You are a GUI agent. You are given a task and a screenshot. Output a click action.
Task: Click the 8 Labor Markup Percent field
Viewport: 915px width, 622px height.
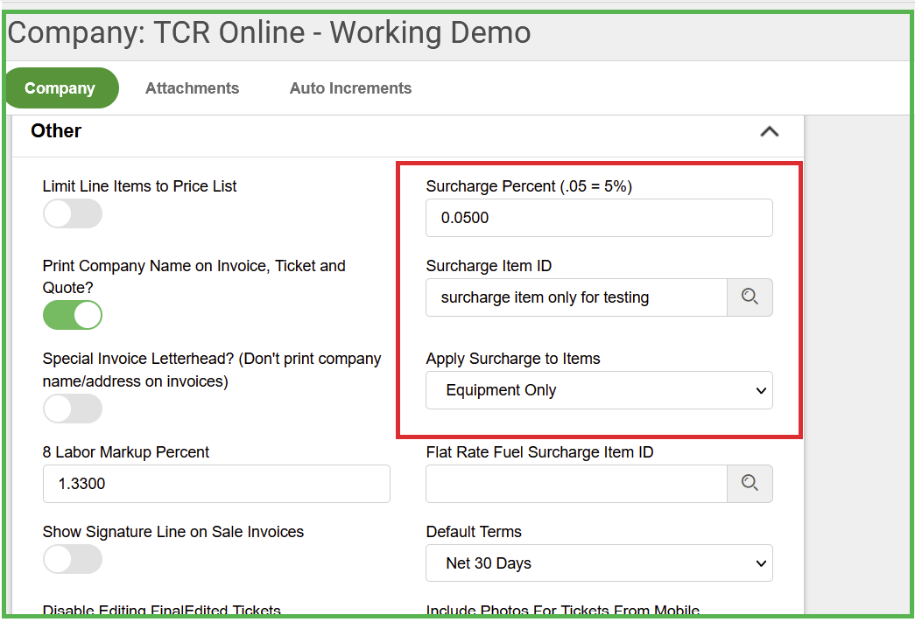pyautogui.click(x=216, y=483)
